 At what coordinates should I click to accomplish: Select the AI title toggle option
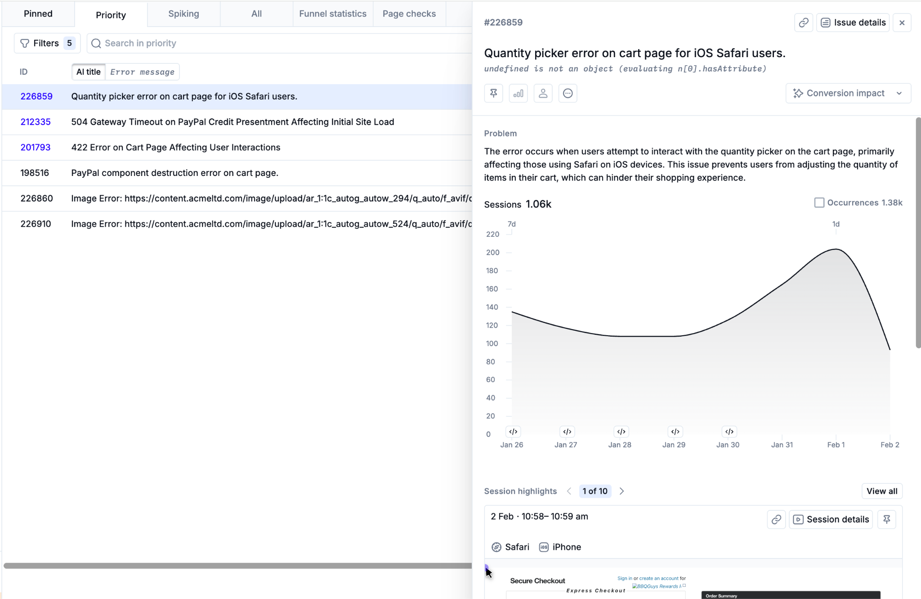pyautogui.click(x=89, y=72)
